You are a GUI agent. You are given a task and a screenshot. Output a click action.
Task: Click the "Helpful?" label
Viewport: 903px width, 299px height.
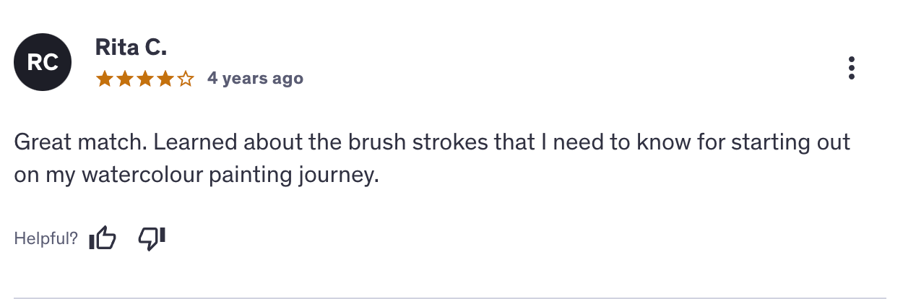[x=46, y=239]
